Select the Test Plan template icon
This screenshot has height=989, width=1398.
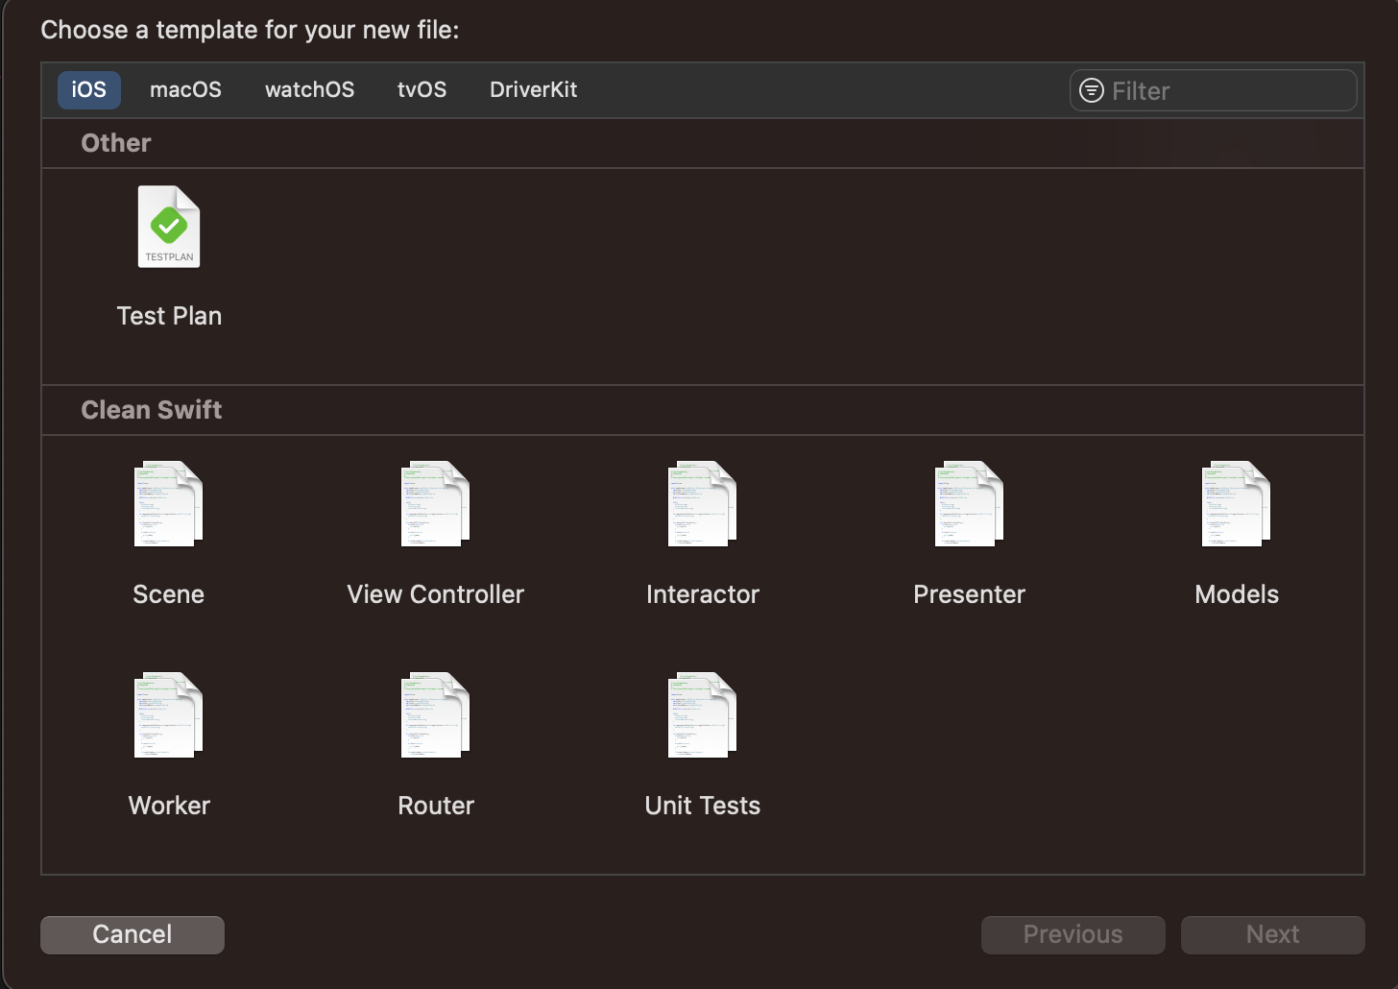(x=169, y=227)
